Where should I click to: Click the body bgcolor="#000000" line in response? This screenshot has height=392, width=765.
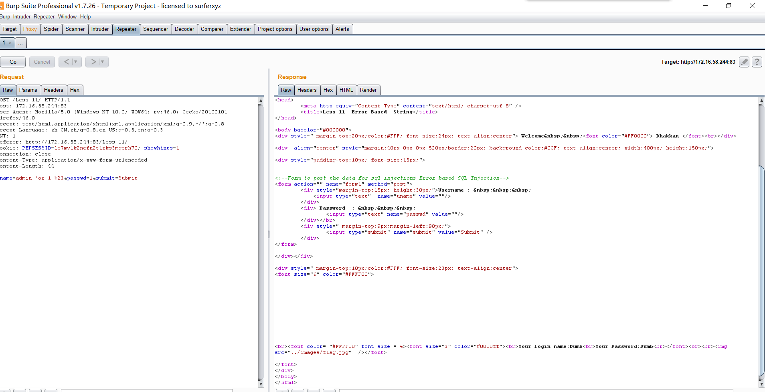[x=313, y=130]
